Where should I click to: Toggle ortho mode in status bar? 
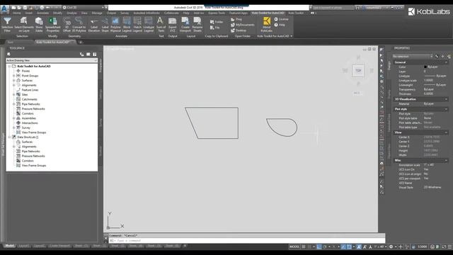319,246
